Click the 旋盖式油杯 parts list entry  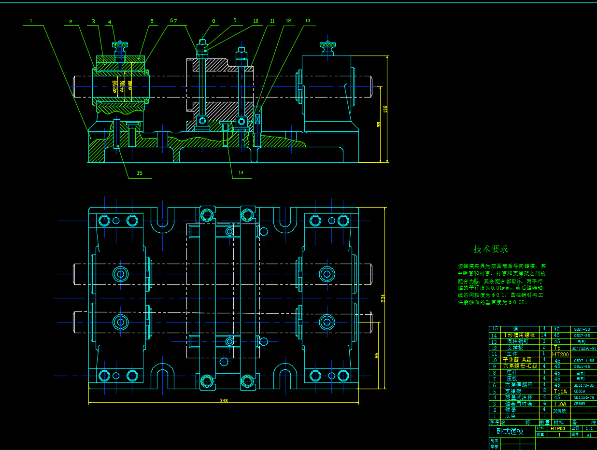[518, 397]
